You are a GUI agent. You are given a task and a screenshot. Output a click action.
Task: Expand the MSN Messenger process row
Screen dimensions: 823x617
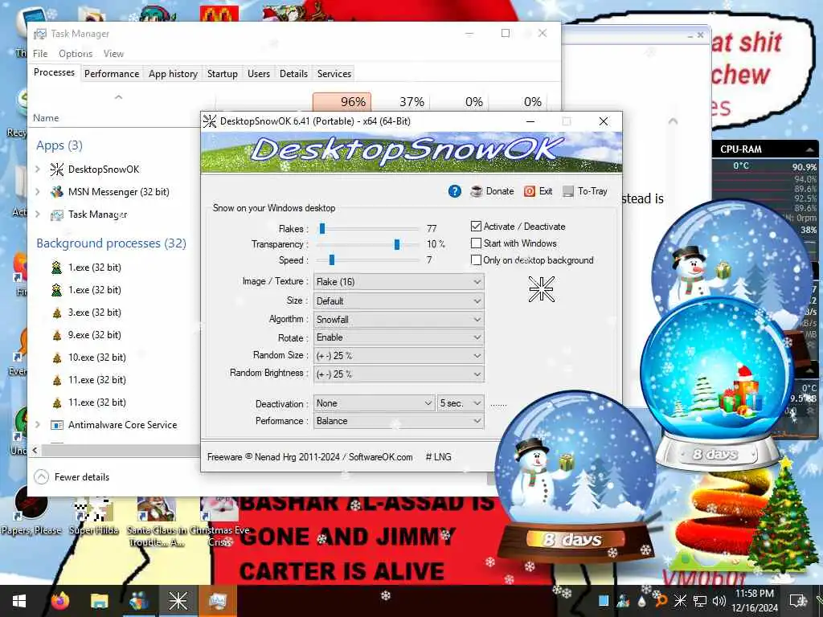click(x=38, y=192)
